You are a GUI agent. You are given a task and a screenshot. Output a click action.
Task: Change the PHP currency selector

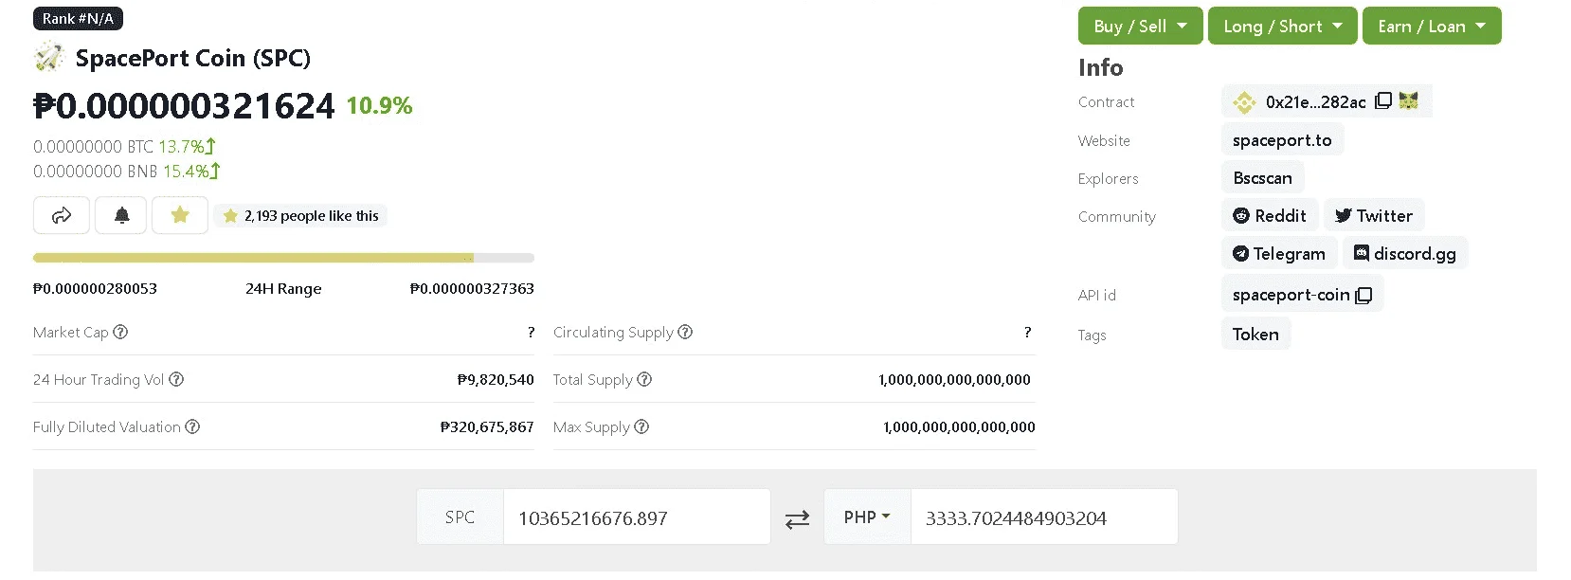click(867, 517)
